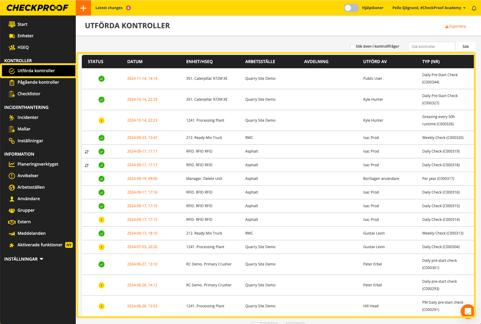Click the Exportera link
Image resolution: width=481 pixels, height=324 pixels.
(x=455, y=26)
